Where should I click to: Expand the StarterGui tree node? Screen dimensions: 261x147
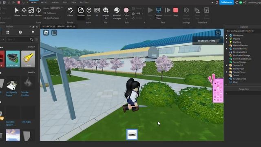pyautogui.click(x=226, y=65)
